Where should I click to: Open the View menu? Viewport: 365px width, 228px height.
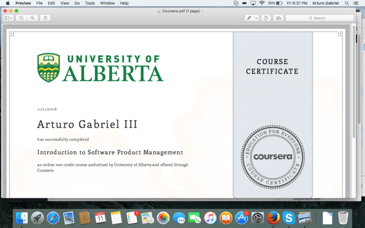coord(64,3)
